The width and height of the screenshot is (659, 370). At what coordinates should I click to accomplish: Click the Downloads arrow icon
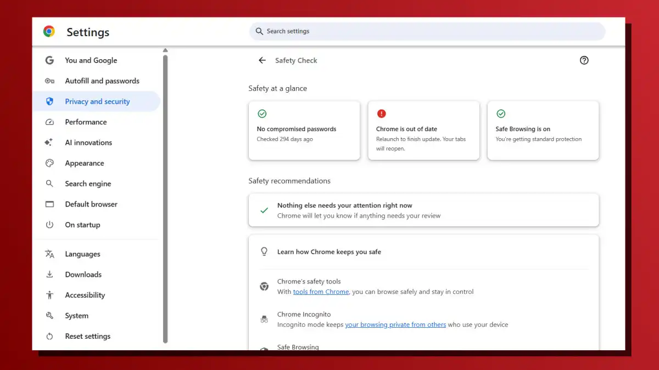click(x=49, y=274)
